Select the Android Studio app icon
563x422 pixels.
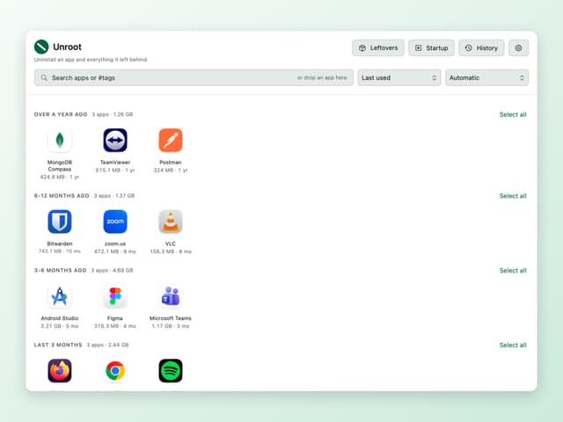coord(60,296)
